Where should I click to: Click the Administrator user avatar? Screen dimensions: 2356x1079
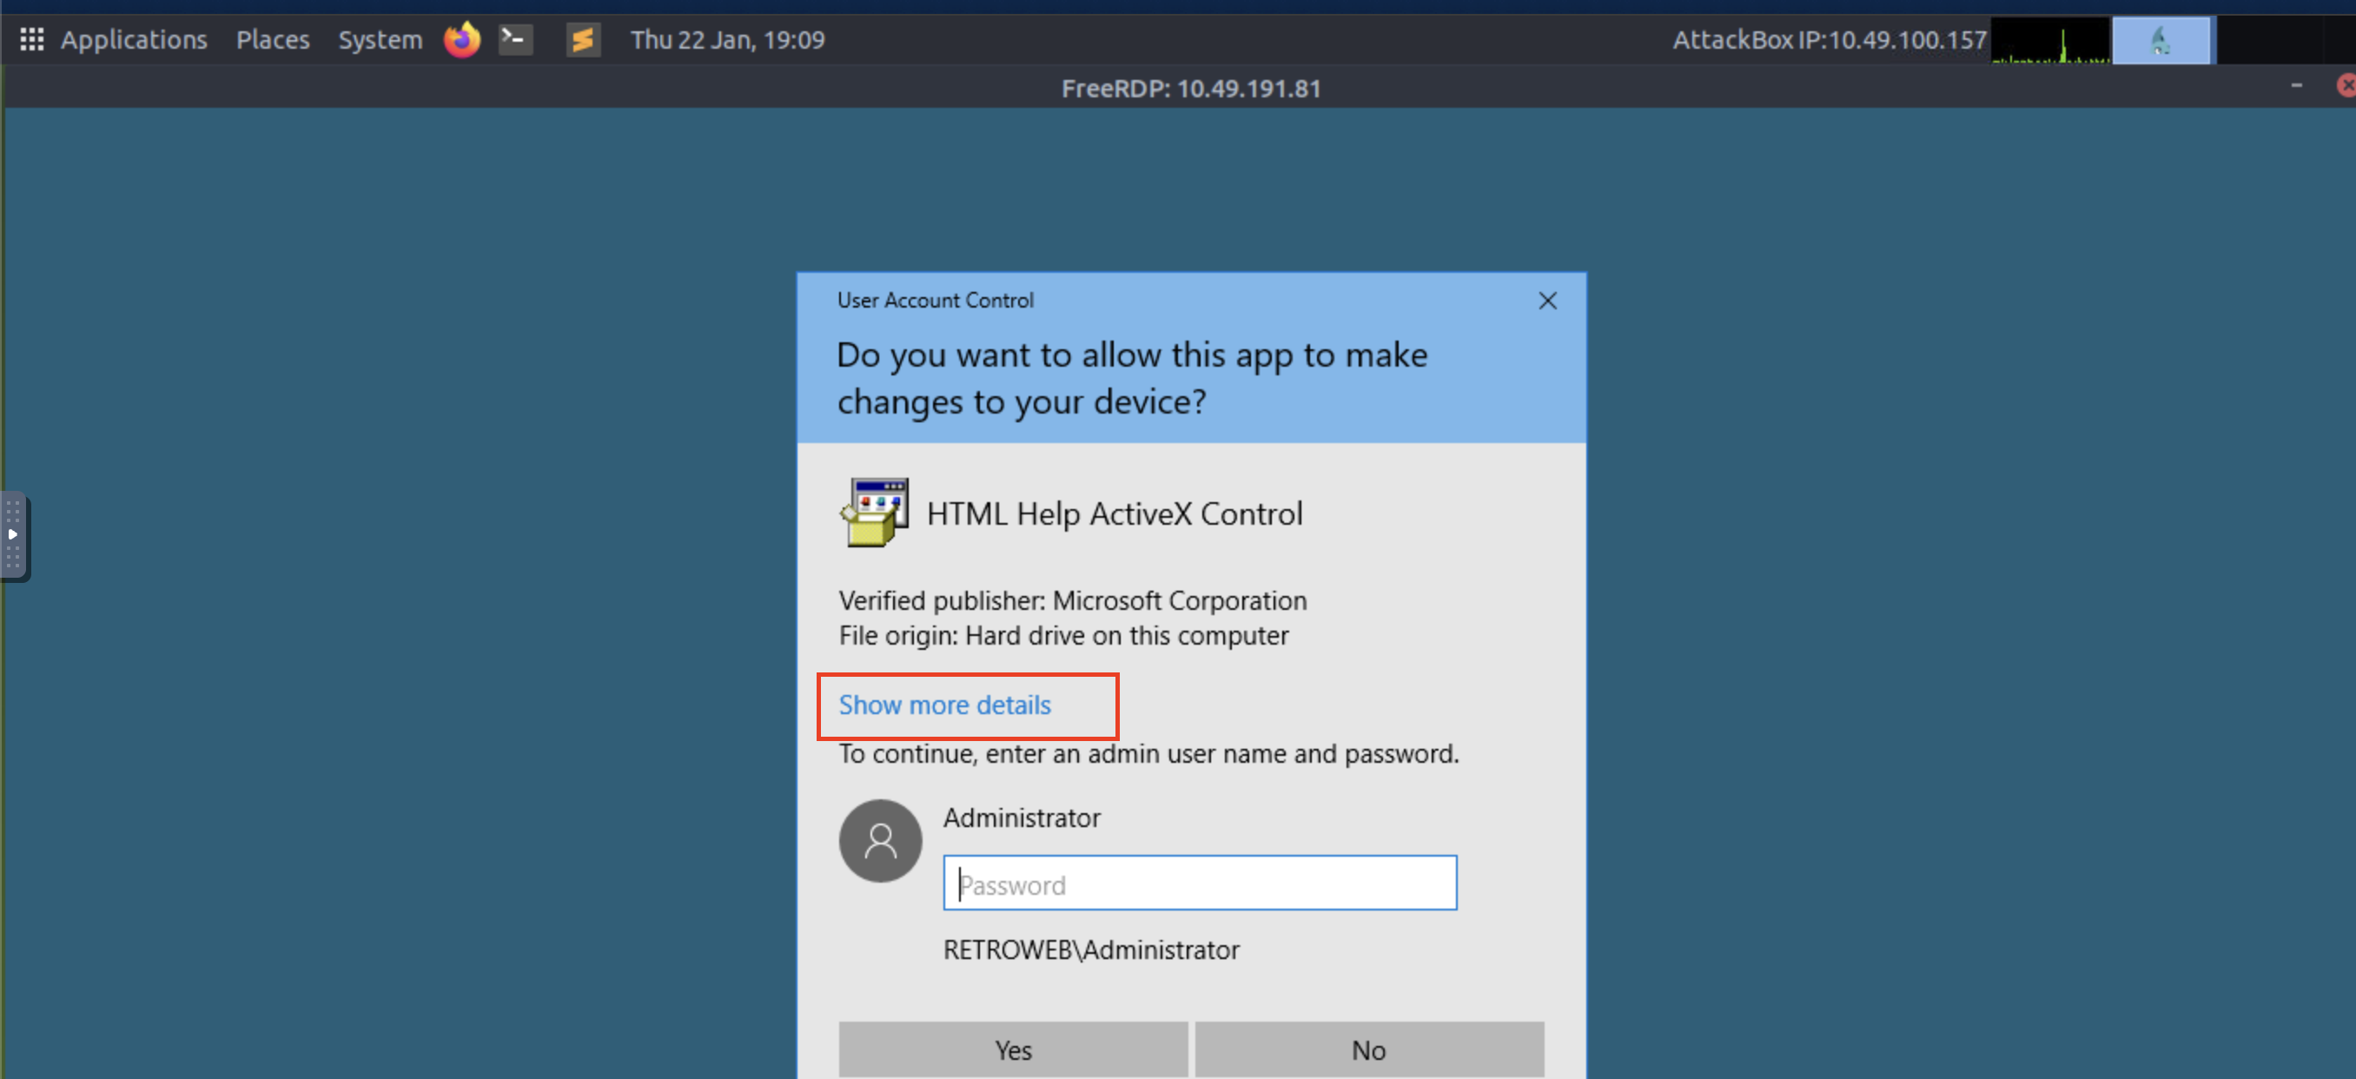tap(880, 840)
